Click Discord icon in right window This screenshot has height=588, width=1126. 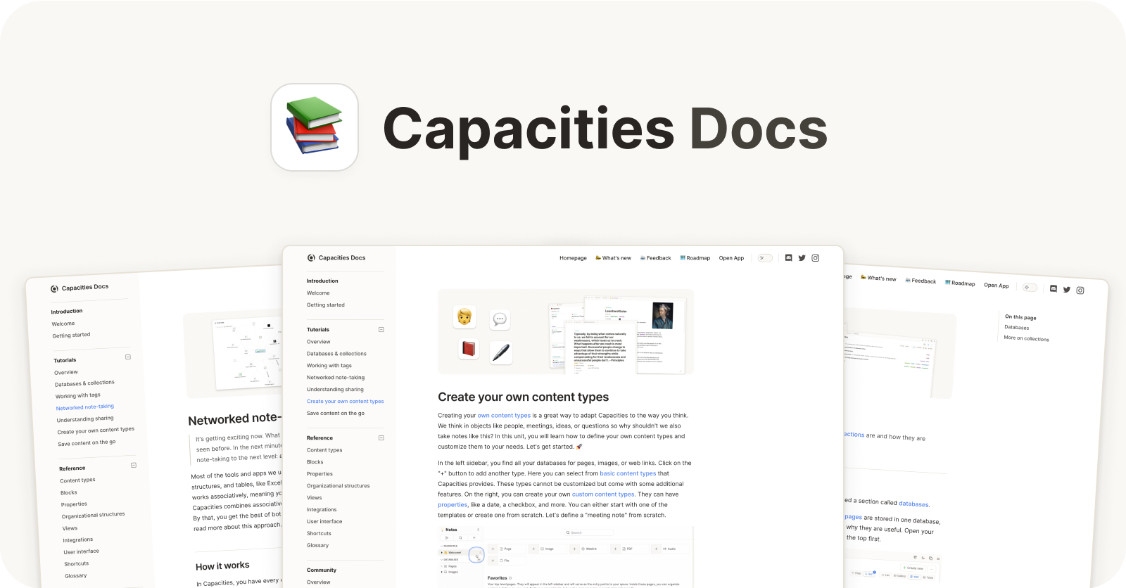pyautogui.click(x=1053, y=288)
